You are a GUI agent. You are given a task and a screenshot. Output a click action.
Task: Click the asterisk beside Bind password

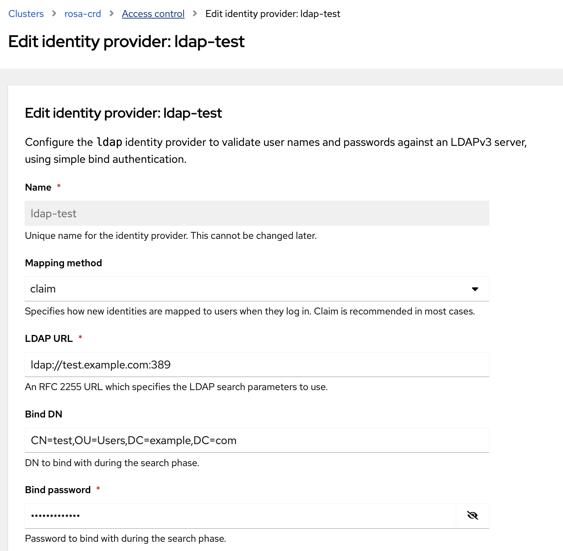98,488
